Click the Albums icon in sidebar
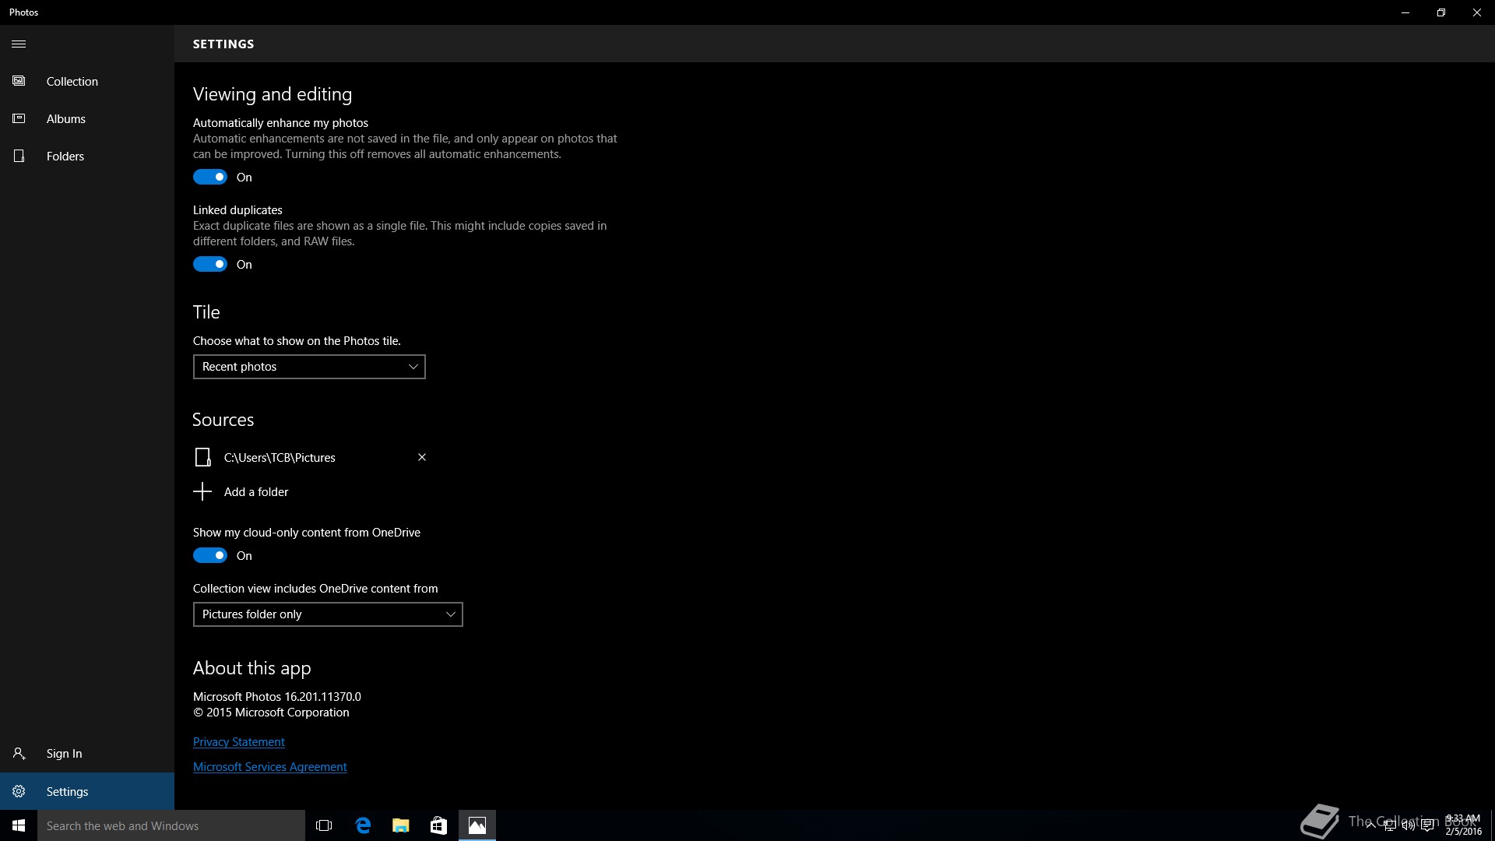The height and width of the screenshot is (841, 1495). [x=19, y=118]
